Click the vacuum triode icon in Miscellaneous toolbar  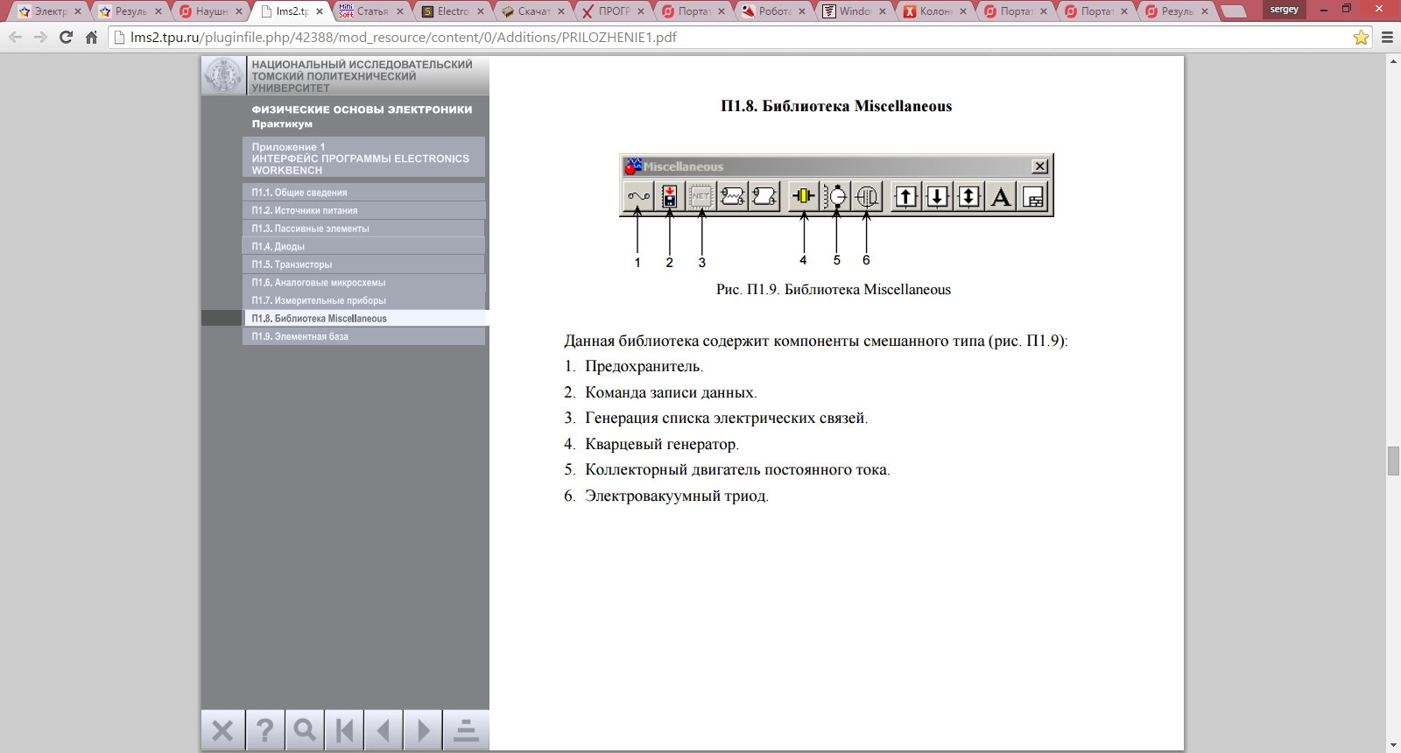tap(867, 197)
